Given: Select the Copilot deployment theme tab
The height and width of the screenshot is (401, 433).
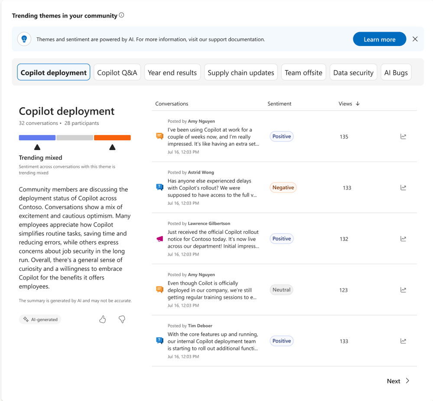Looking at the screenshot, I should [x=54, y=72].
